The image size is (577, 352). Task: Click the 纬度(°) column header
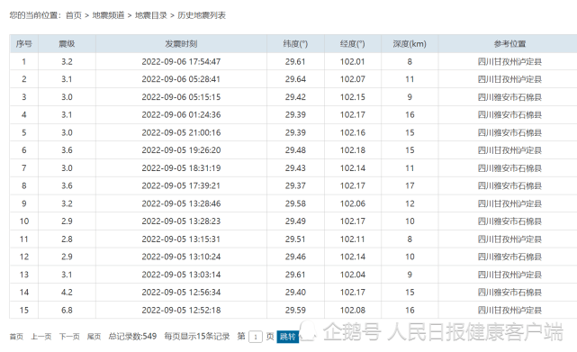[295, 44]
